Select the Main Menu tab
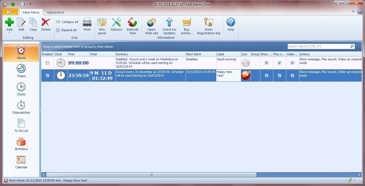Viewport: 365px width, 186px height. click(x=31, y=12)
